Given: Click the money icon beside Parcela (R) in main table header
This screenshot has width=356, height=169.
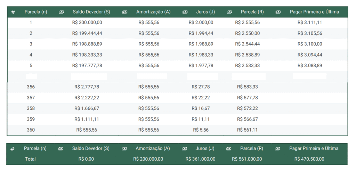Looking at the screenshot, I should (229, 12).
